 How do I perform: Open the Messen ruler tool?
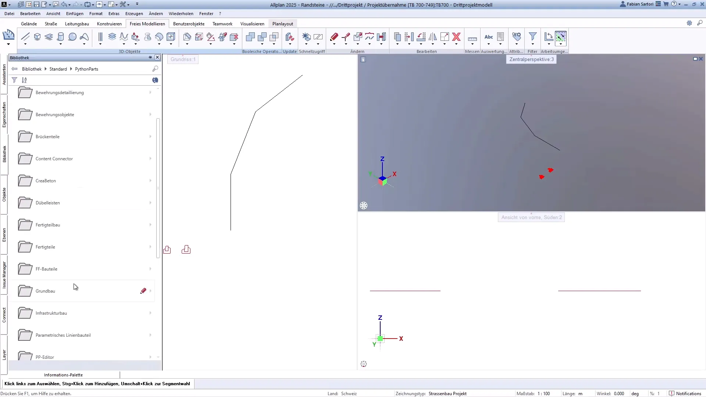click(x=472, y=38)
